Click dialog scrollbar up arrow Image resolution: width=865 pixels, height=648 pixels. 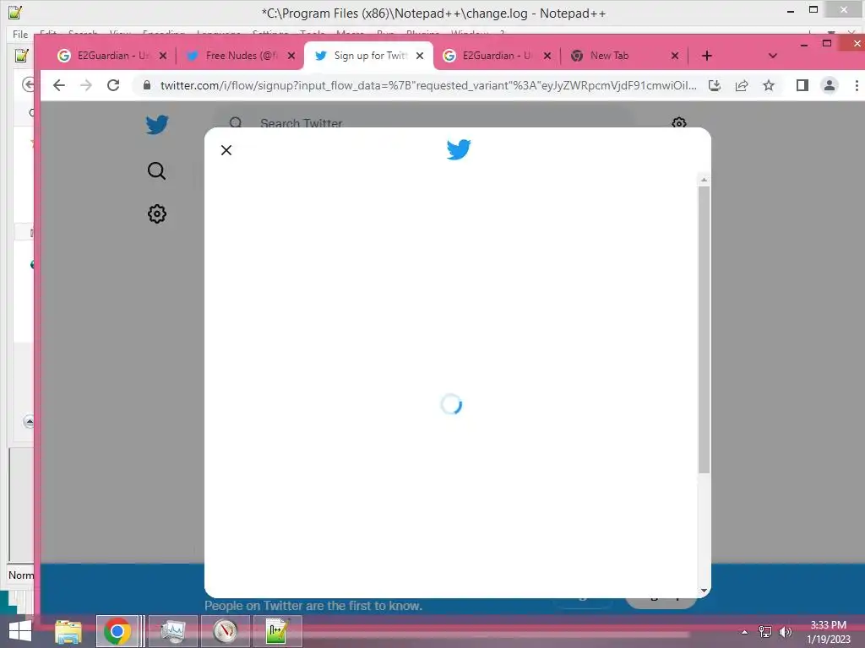(704, 181)
